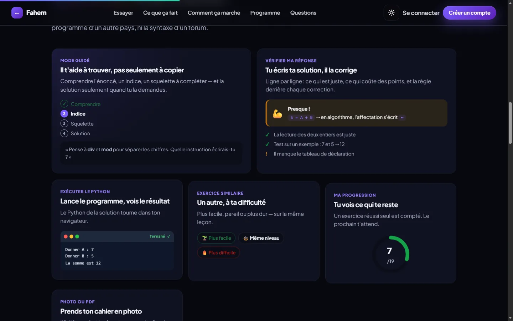Click the scrollbar down arrow
This screenshot has width=513, height=321.
[x=510, y=318]
